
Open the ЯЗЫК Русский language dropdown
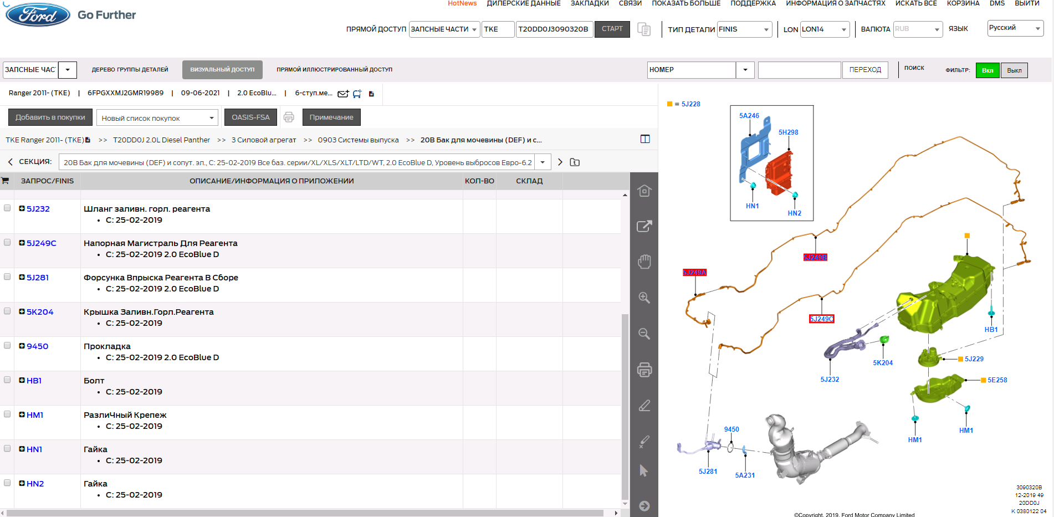coord(1015,28)
